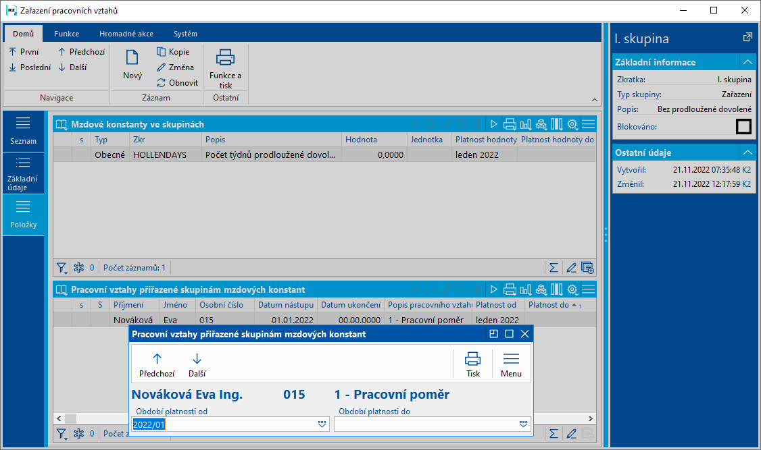Click pencil icon in lower status bar

(571, 434)
